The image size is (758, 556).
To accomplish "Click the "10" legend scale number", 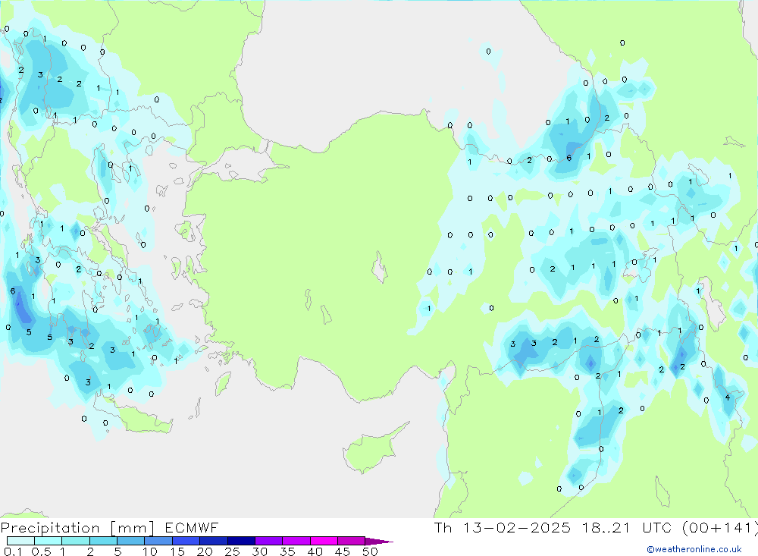I will 150,551.
